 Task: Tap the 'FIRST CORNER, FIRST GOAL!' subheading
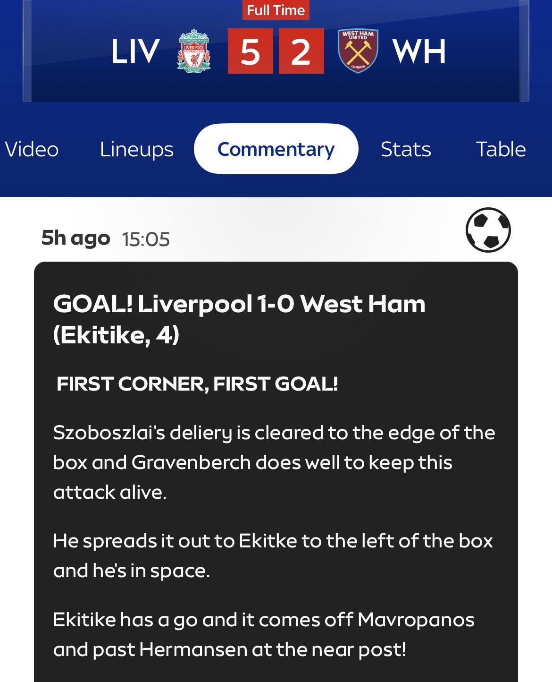tap(197, 384)
